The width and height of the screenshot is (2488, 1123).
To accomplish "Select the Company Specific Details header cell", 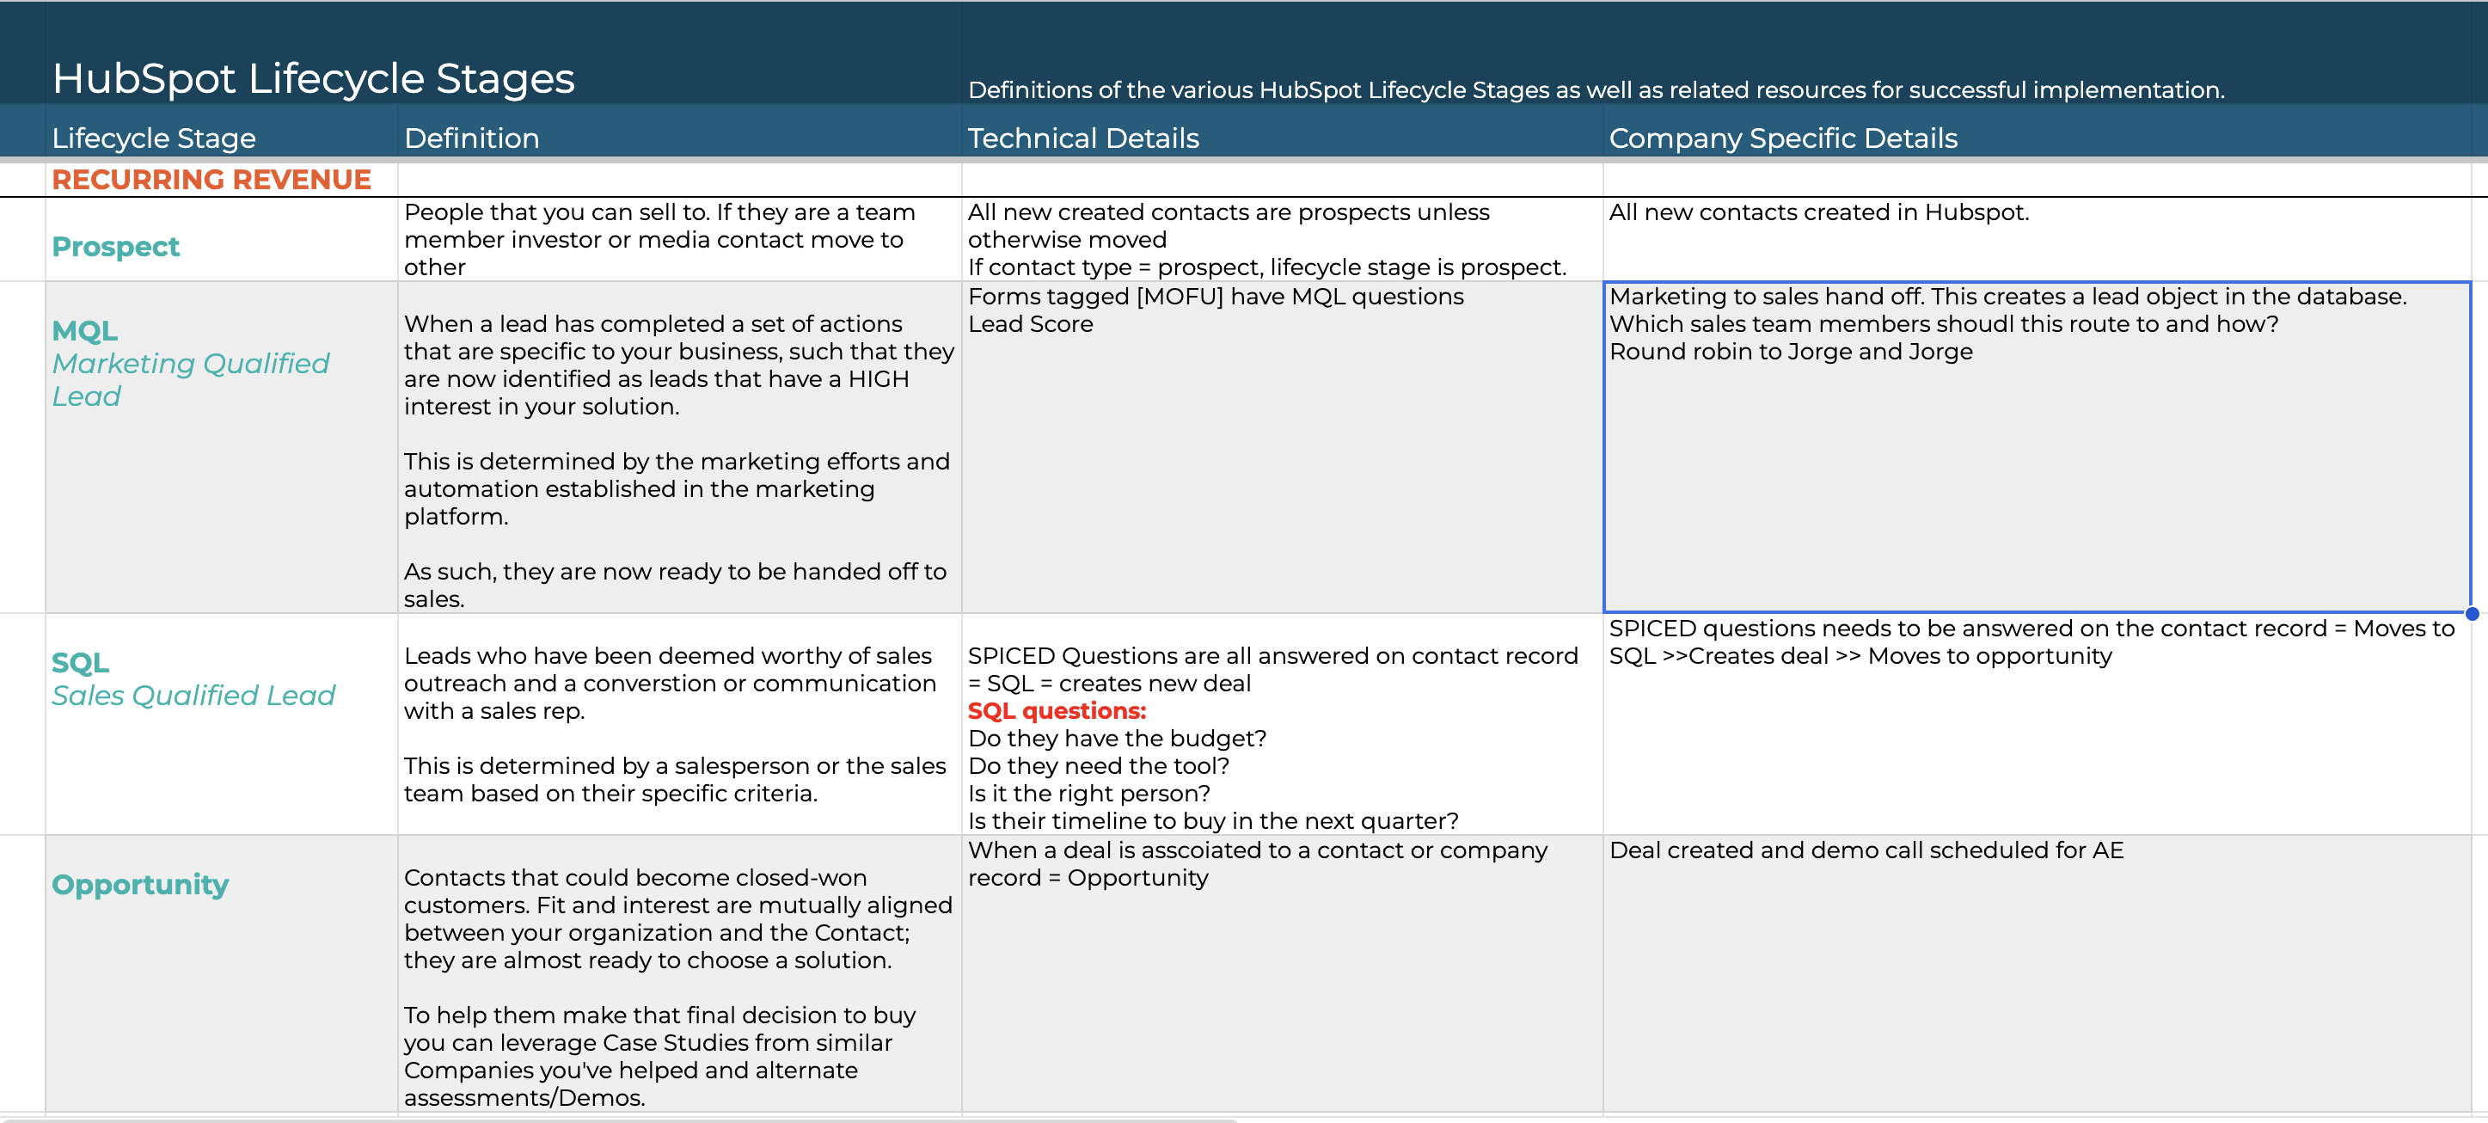I will [1782, 138].
